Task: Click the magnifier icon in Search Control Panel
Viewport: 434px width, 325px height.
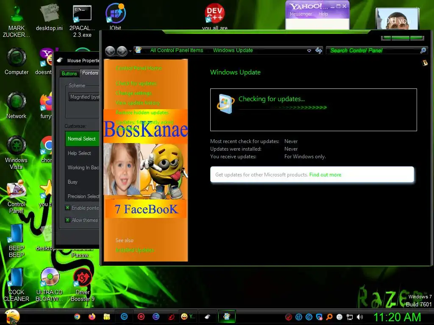Action: click(x=423, y=50)
